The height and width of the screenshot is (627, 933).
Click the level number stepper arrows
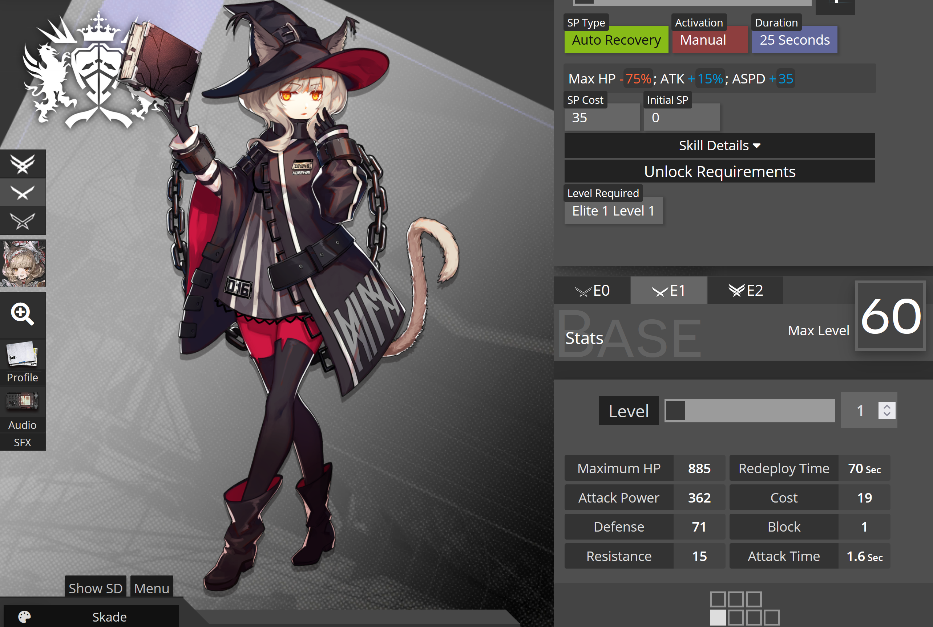pos(886,410)
